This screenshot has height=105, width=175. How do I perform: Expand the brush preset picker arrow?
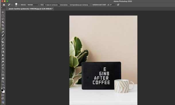19,5
